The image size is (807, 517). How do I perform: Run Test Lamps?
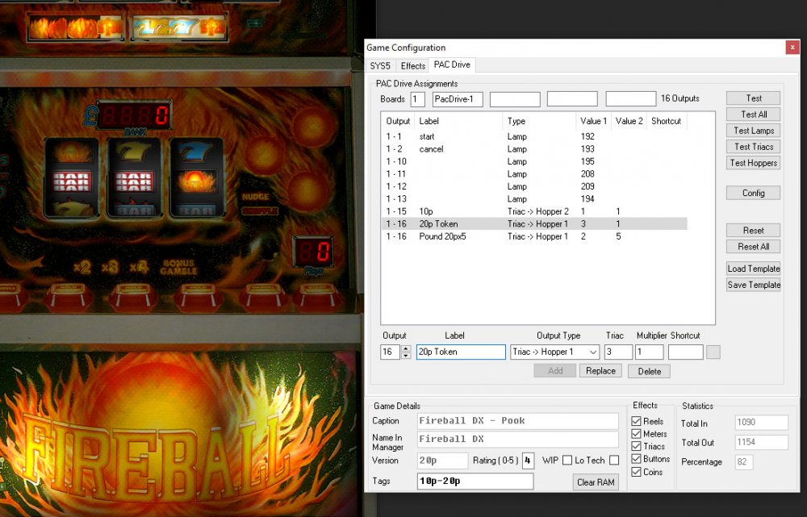(x=754, y=131)
